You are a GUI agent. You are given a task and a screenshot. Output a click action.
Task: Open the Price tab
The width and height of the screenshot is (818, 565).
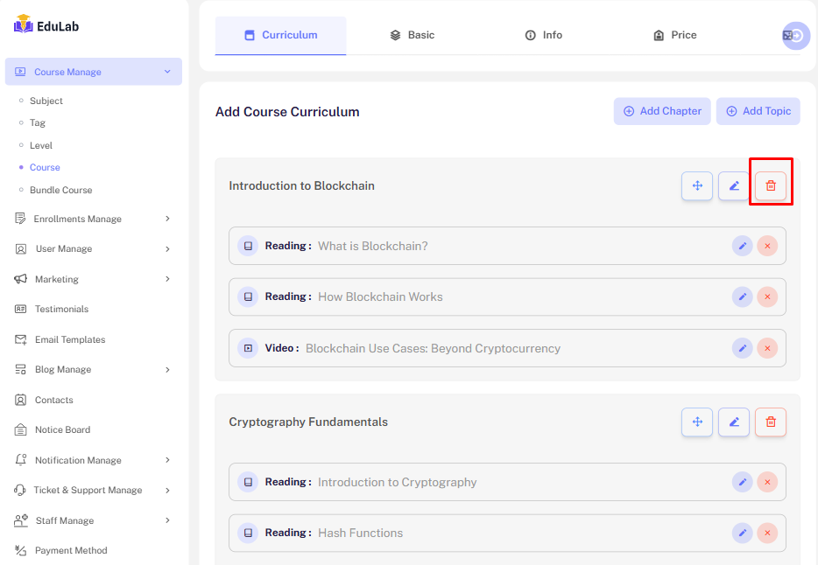674,35
